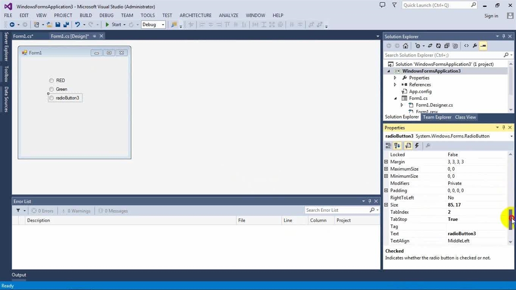Click the Sign in link
Image resolution: width=516 pixels, height=290 pixels.
(x=491, y=16)
